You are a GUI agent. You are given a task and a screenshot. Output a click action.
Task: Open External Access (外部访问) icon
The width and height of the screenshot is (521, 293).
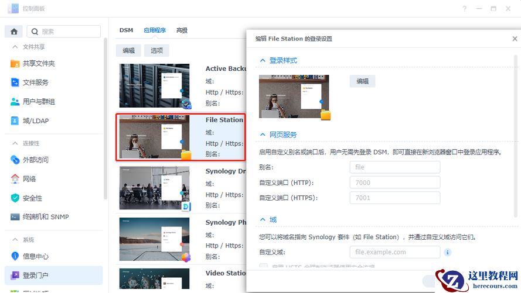click(15, 160)
